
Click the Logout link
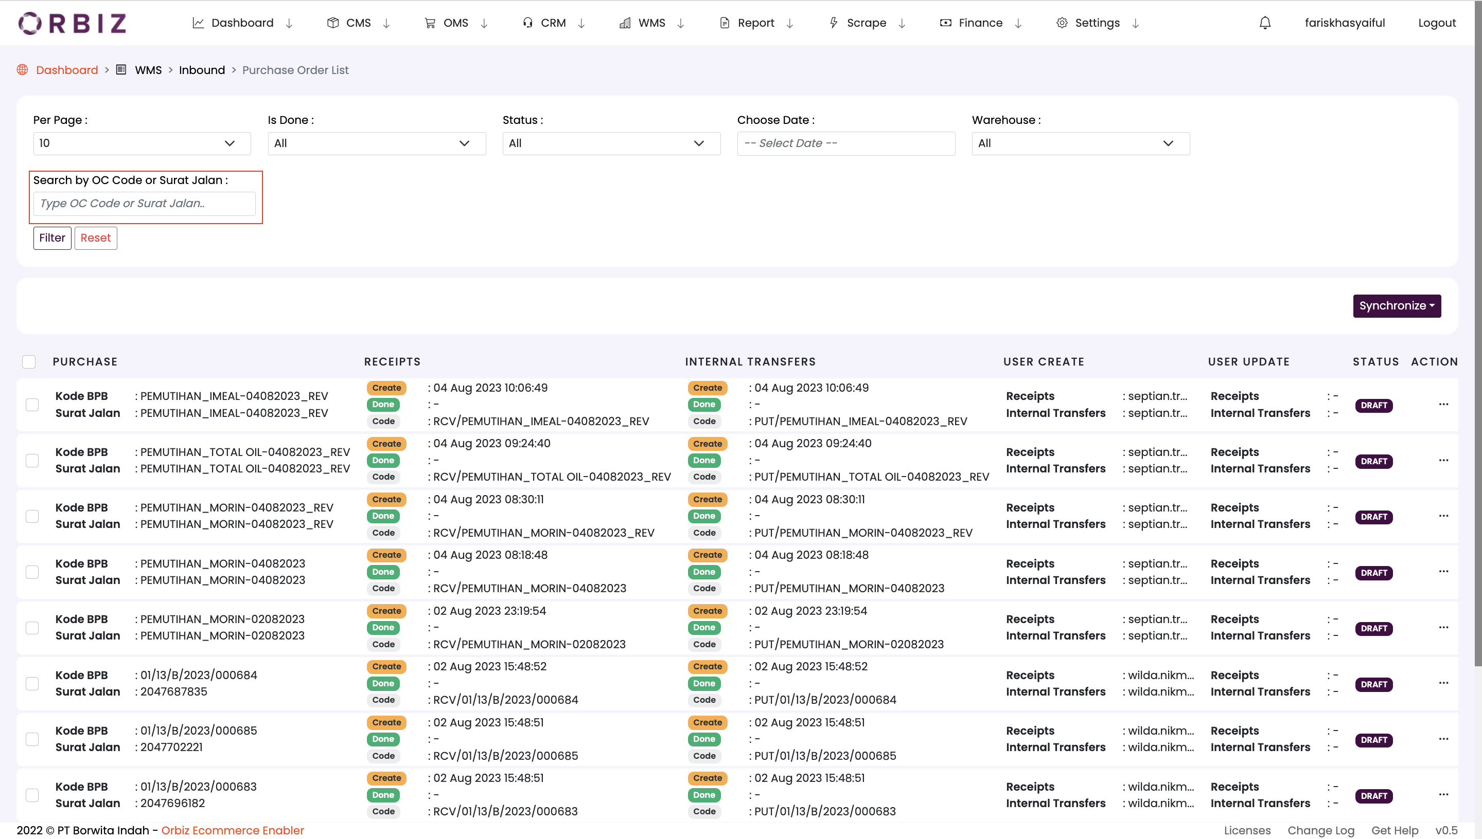1437,23
